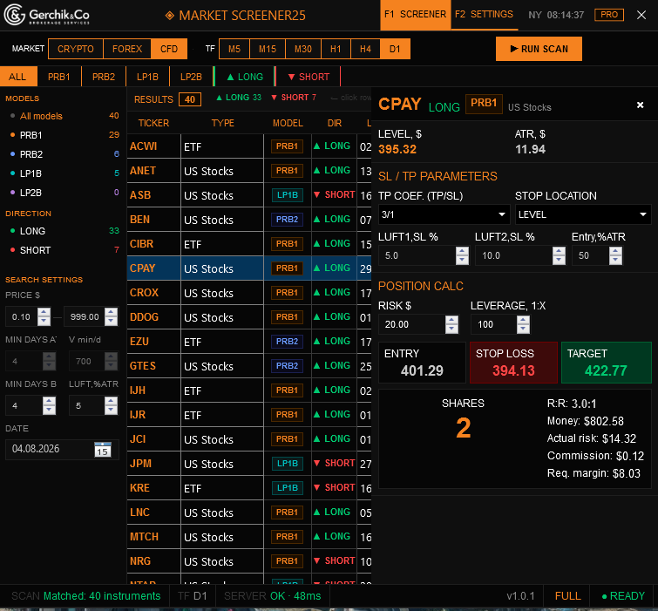
Task: Filter by LP1B tab
Action: click(147, 77)
